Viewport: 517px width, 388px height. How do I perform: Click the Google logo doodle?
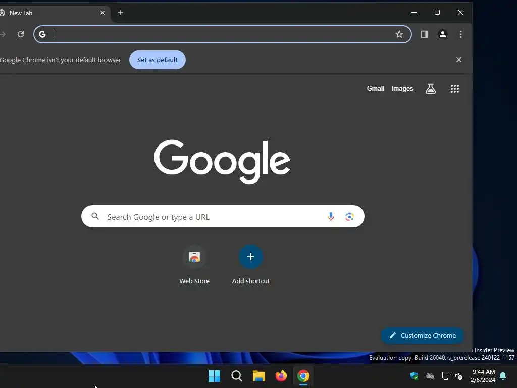pos(222,161)
